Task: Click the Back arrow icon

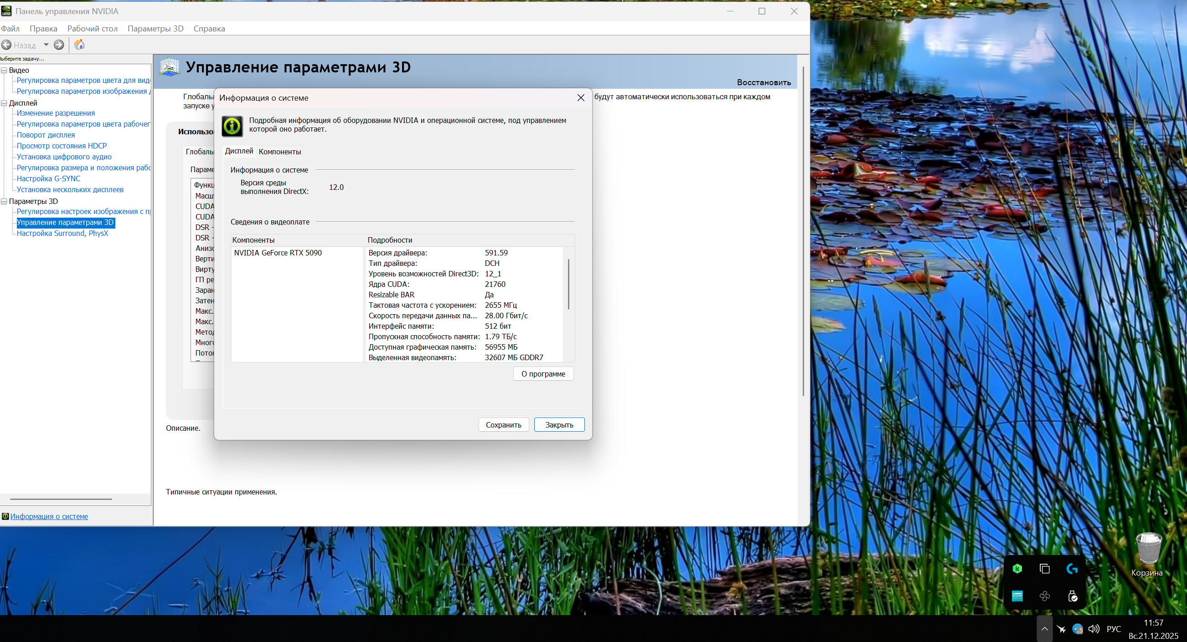Action: pos(7,45)
